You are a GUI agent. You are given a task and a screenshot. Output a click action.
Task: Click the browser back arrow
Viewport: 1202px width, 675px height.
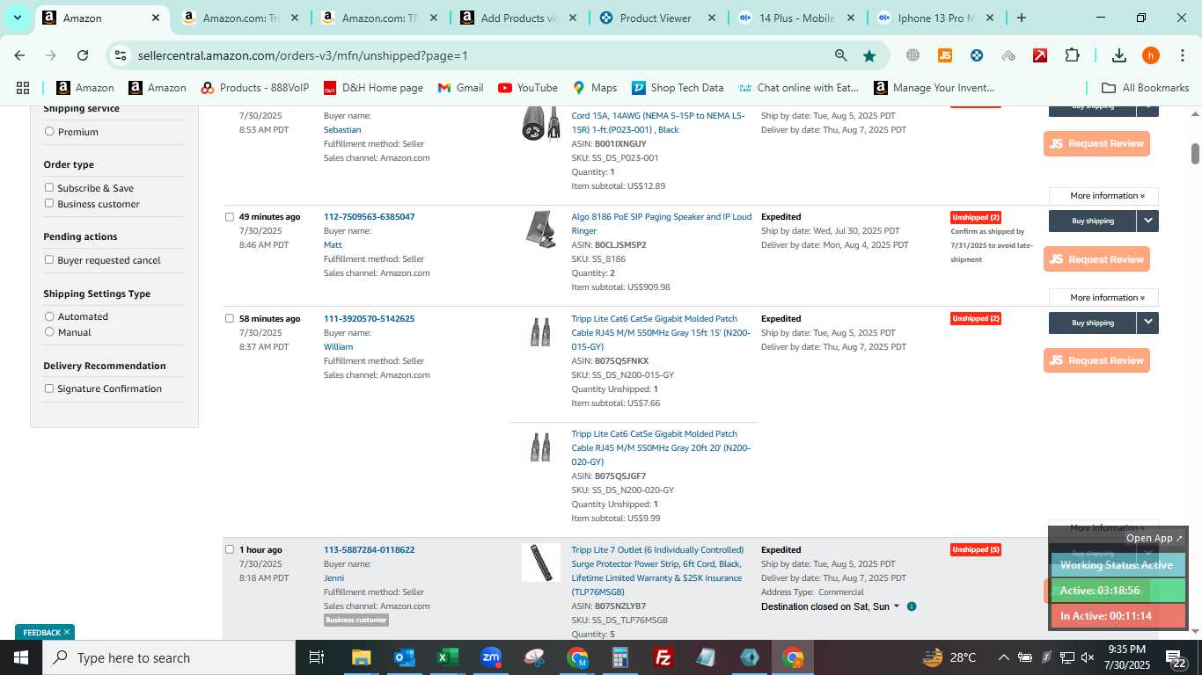(19, 55)
